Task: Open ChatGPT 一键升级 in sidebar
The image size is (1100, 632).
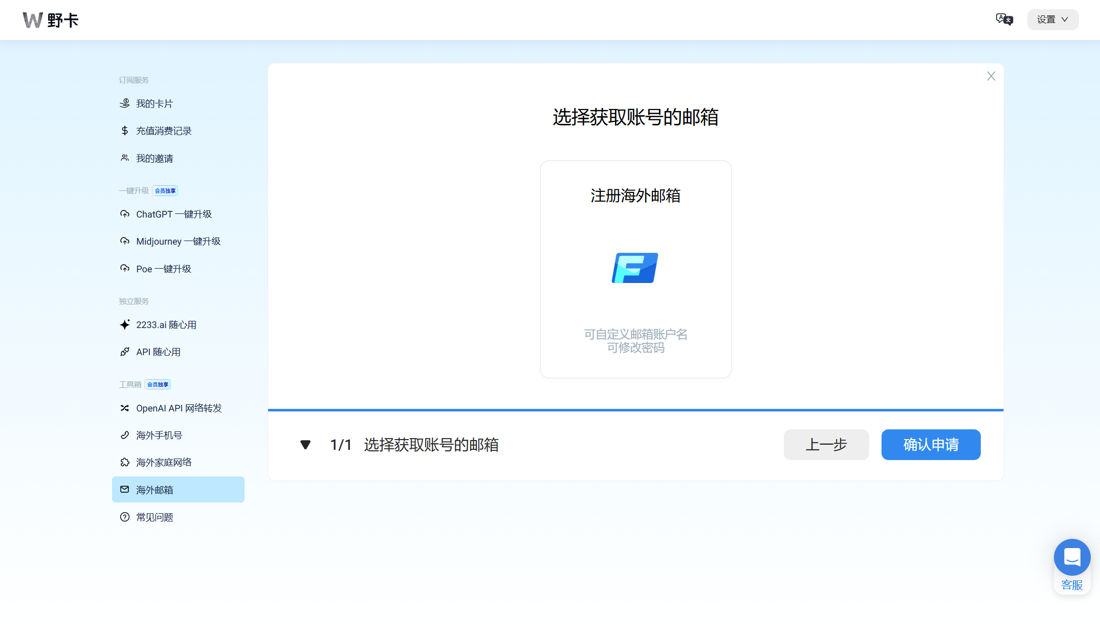Action: pos(173,214)
